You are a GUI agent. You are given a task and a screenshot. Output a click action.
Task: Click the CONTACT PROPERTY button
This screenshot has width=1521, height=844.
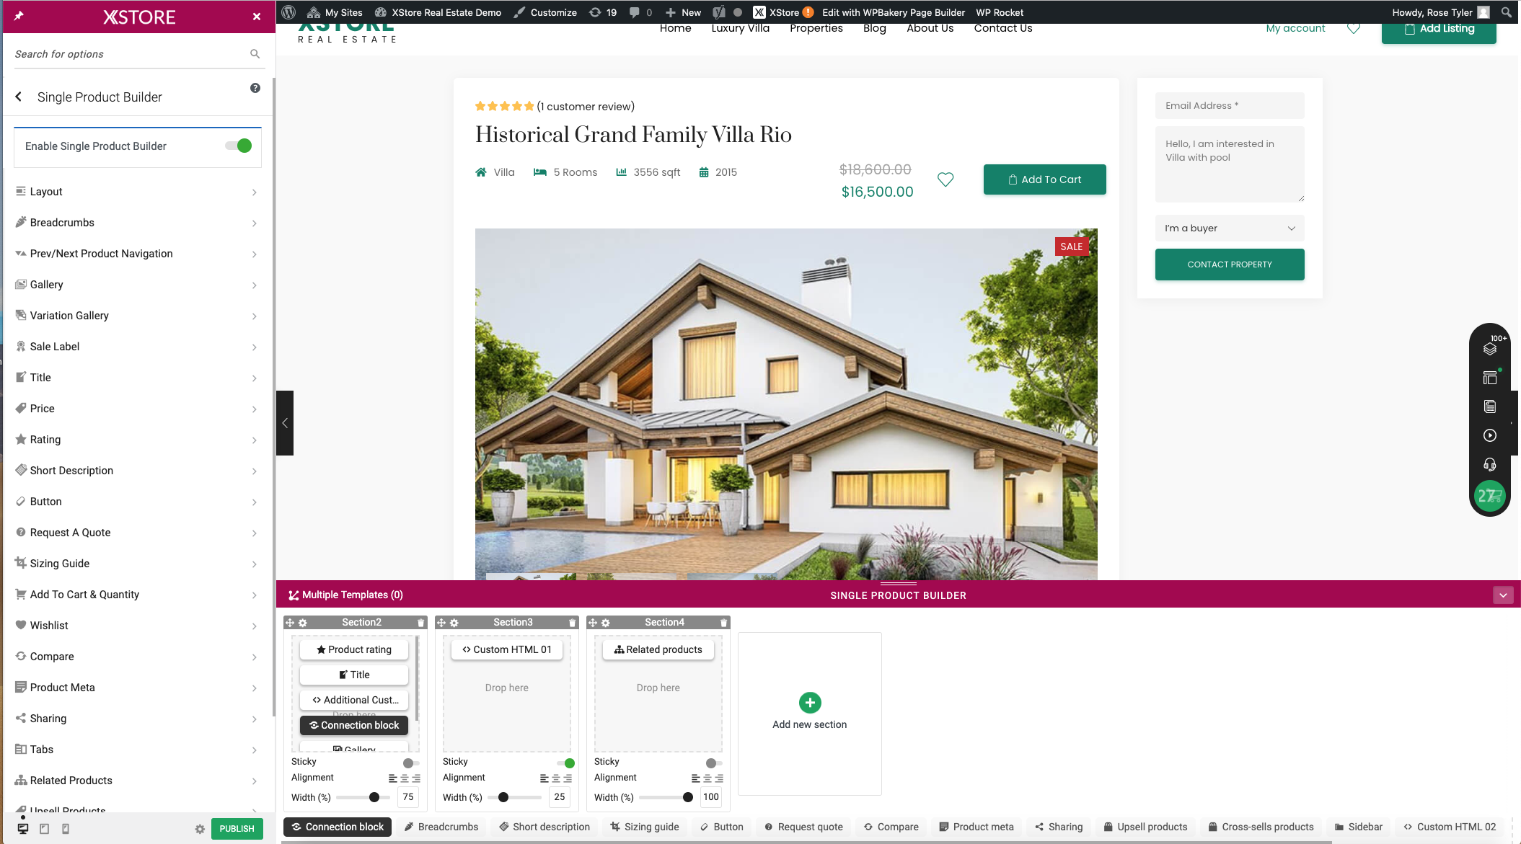[x=1229, y=265]
